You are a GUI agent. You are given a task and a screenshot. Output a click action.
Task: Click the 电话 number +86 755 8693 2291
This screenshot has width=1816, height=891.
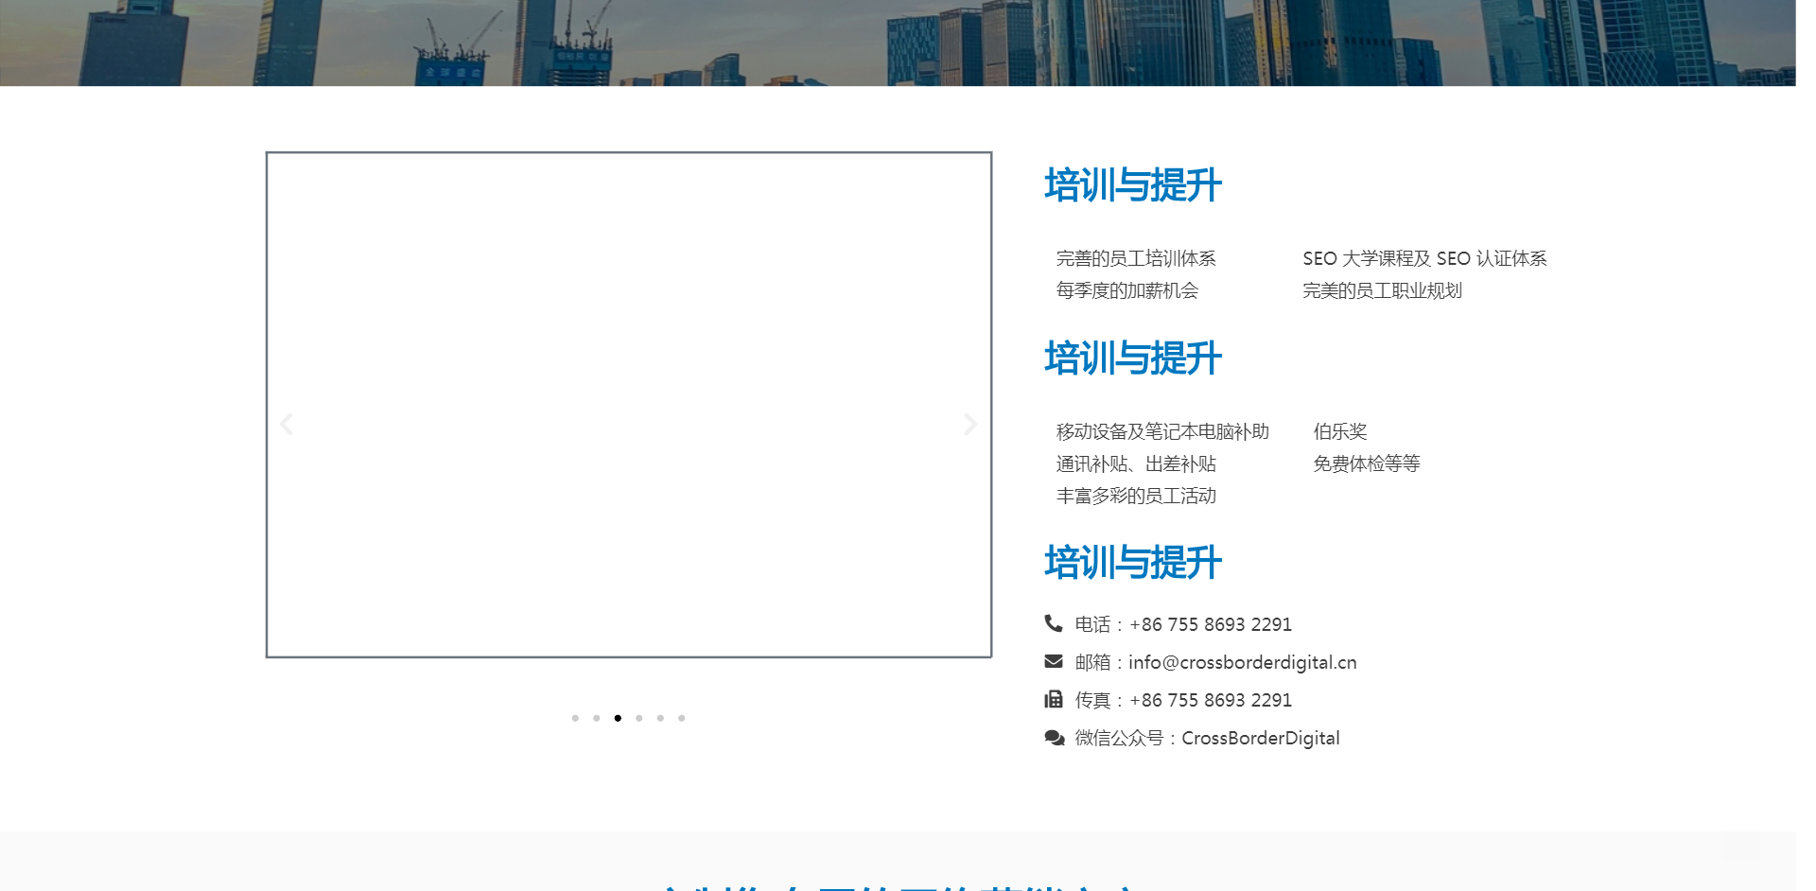point(1210,624)
